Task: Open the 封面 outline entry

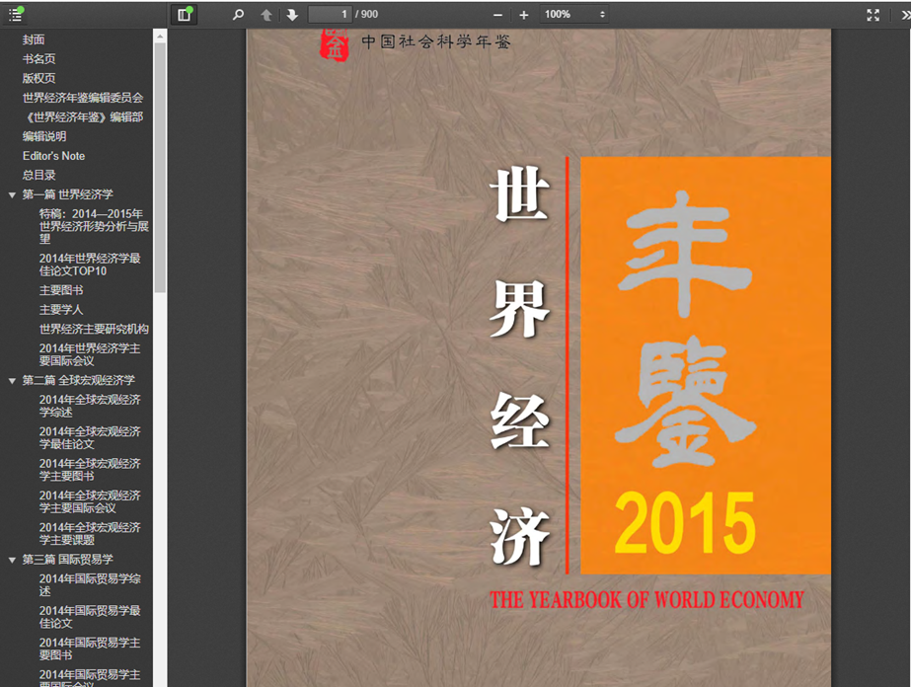Action: click(x=34, y=39)
